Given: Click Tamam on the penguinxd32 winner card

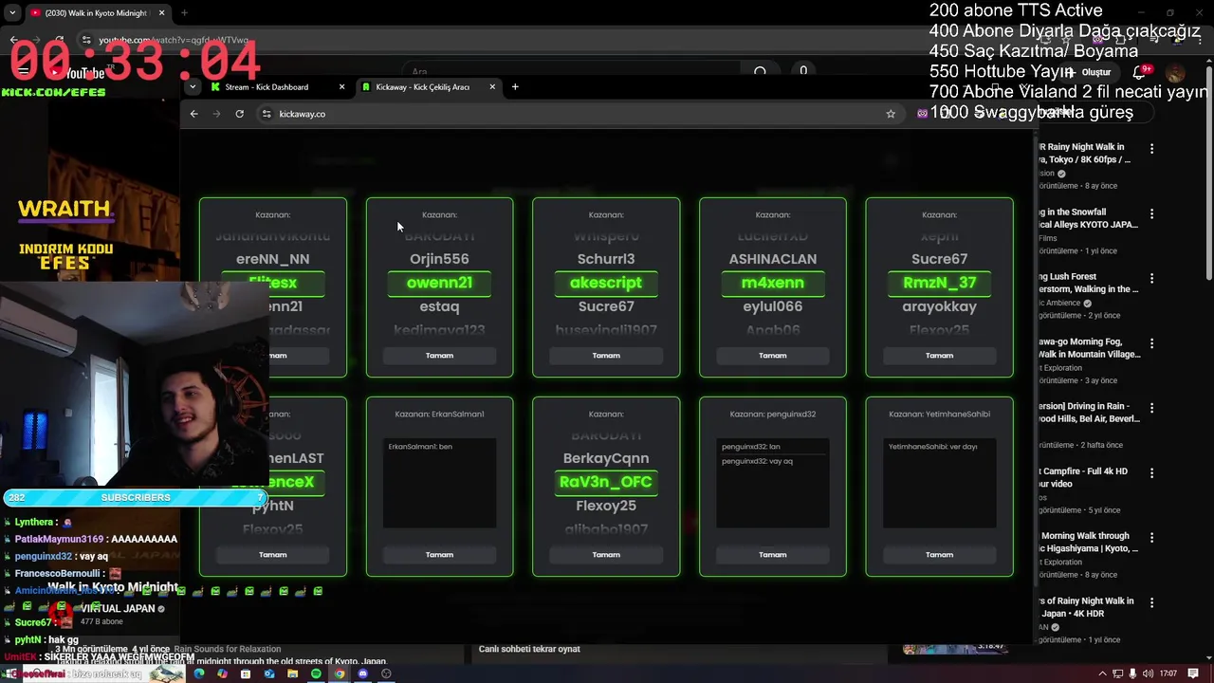Looking at the screenshot, I should [773, 555].
